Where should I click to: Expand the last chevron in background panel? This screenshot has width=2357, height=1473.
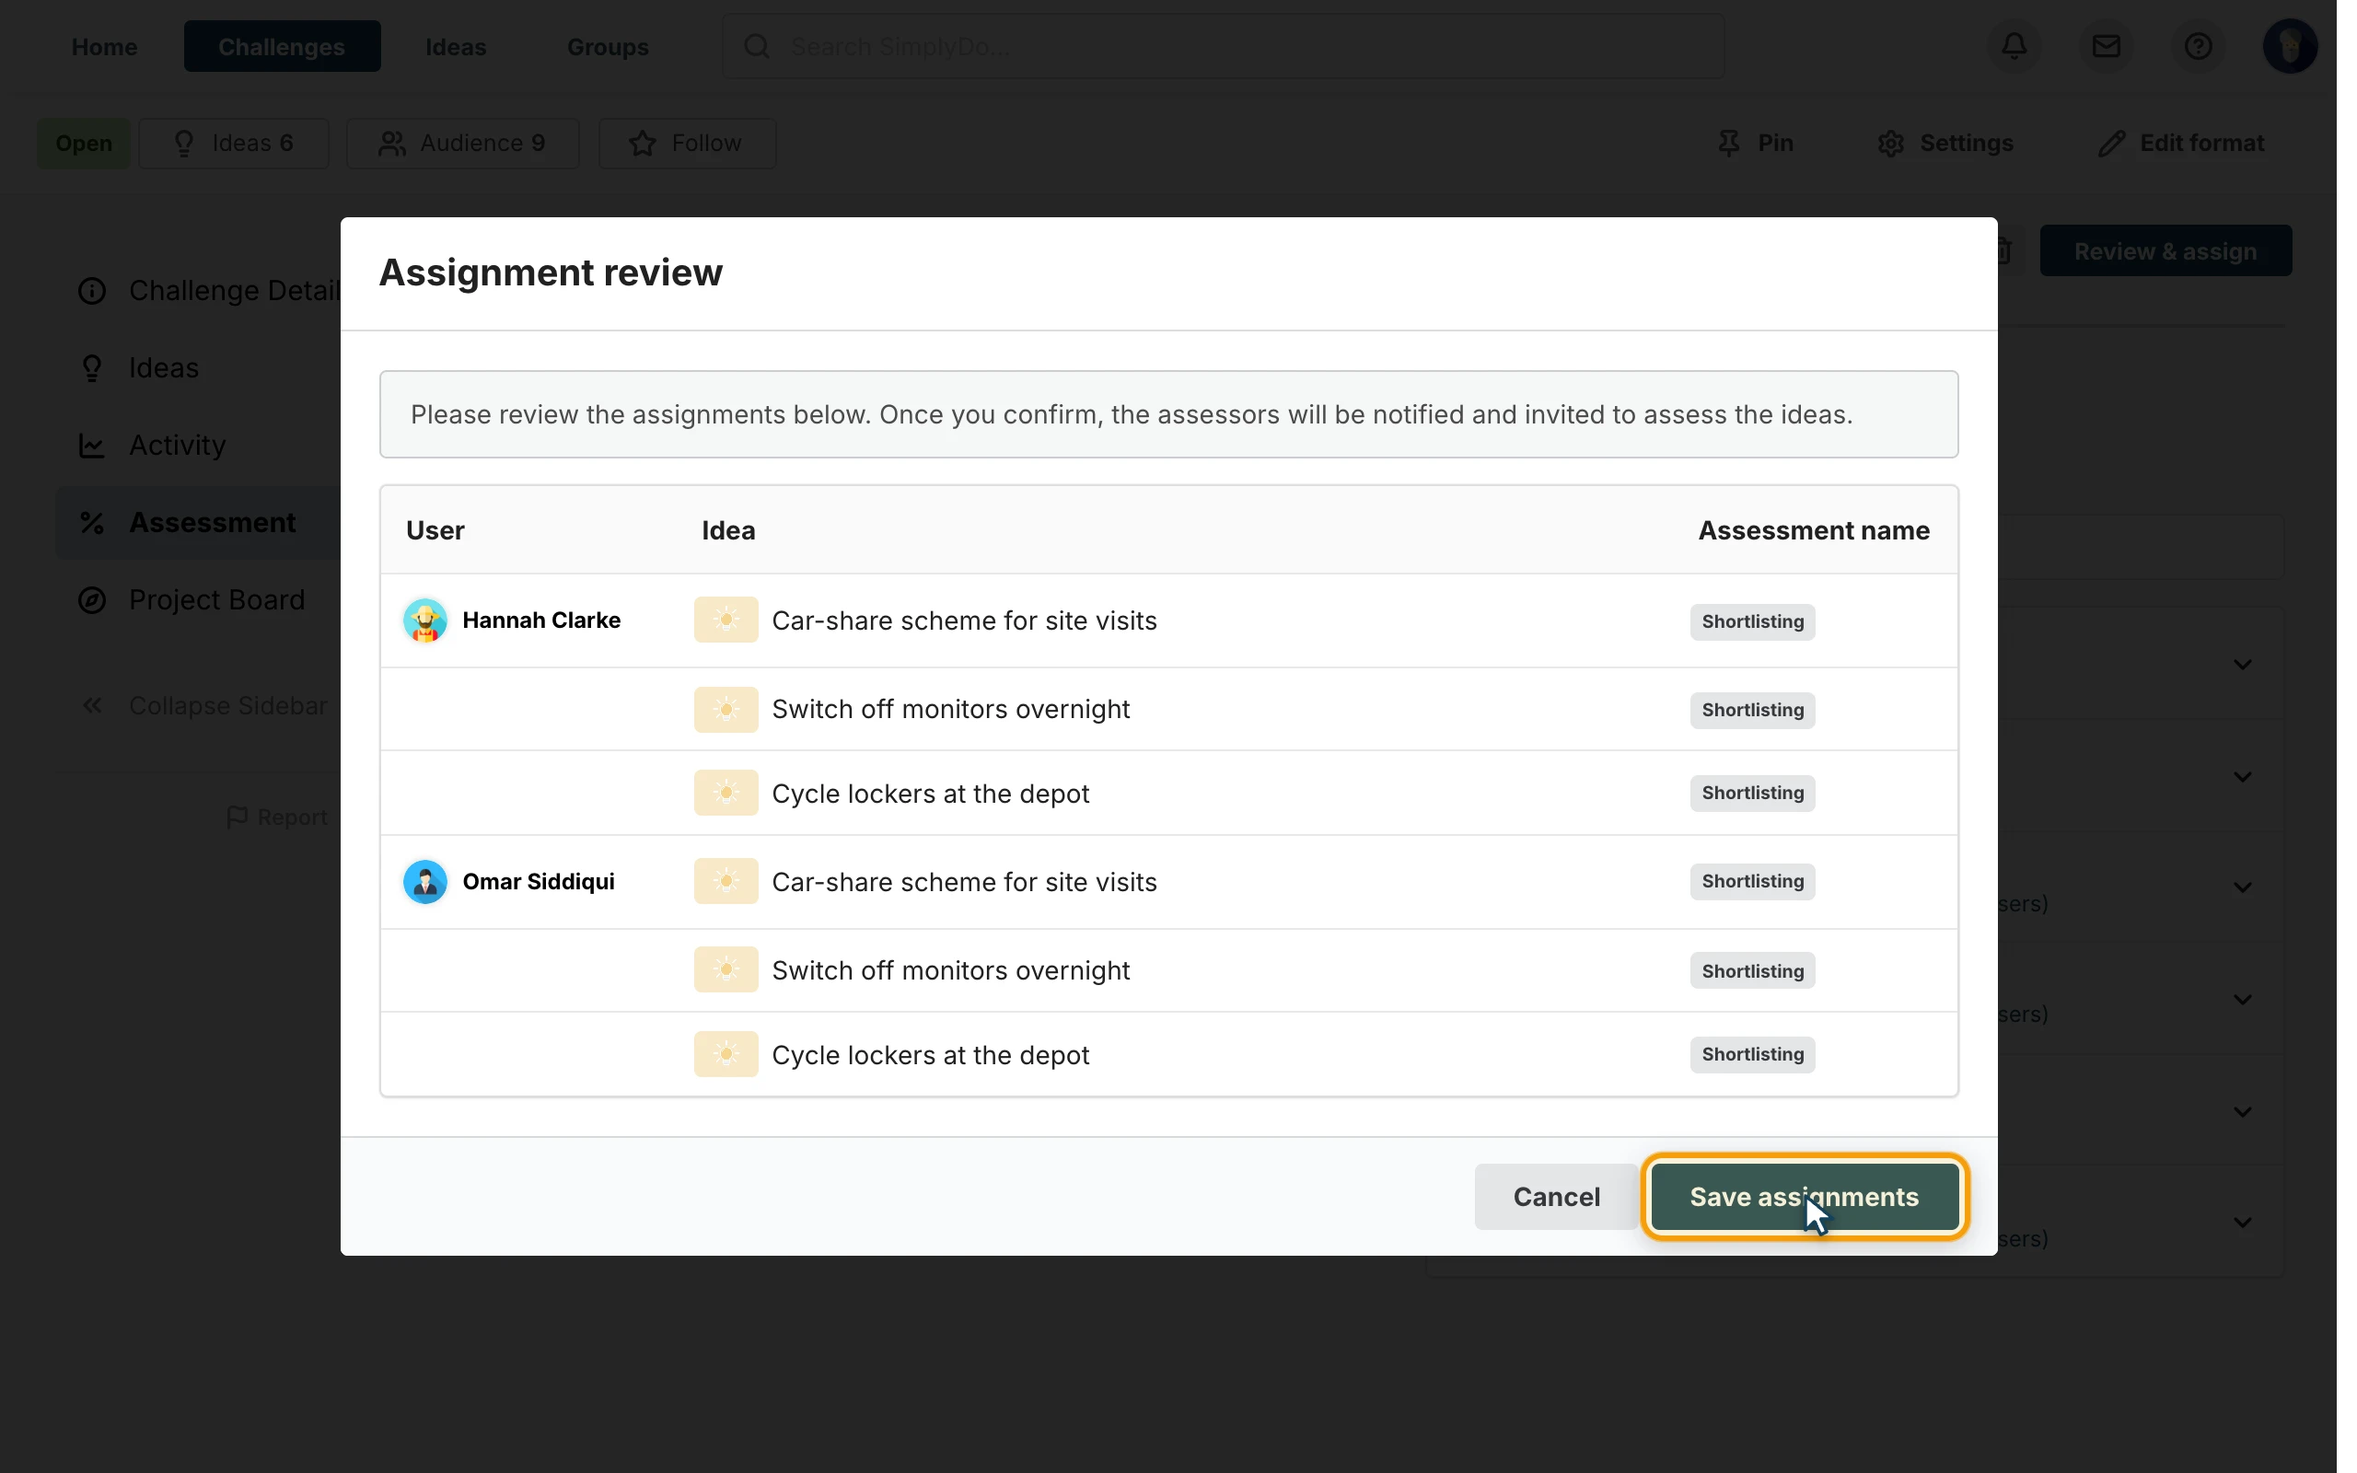click(x=2241, y=1222)
